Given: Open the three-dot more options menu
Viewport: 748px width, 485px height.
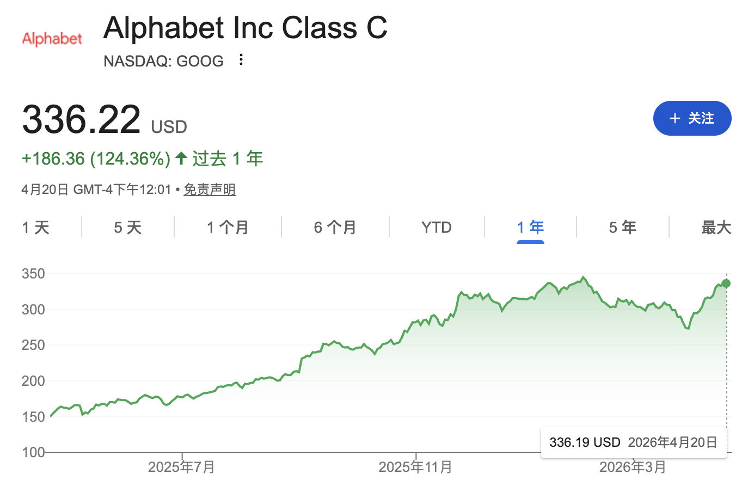Looking at the screenshot, I should tap(241, 60).
